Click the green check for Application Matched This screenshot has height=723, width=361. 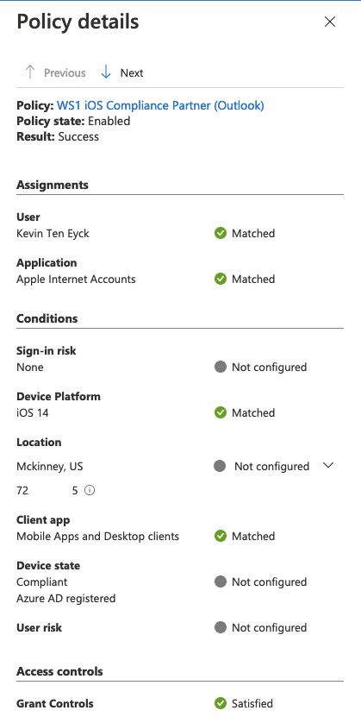(221, 279)
